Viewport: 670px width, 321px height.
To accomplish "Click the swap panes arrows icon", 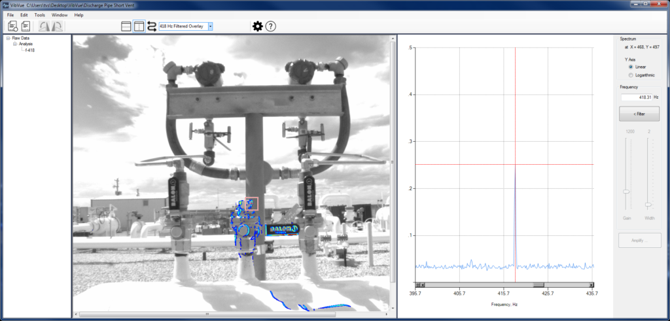I will [x=152, y=26].
